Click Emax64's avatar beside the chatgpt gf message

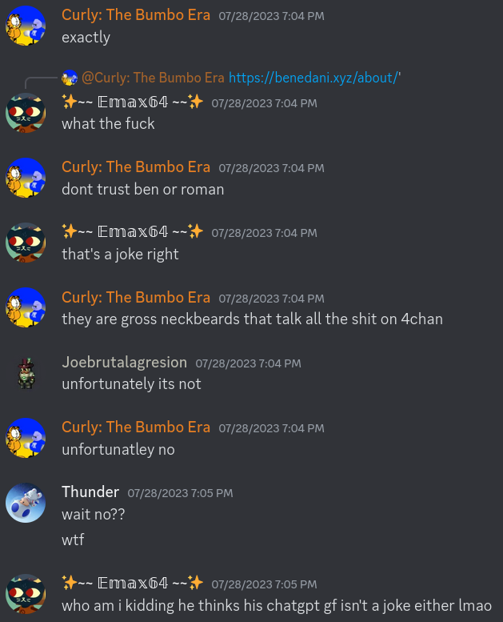click(x=26, y=594)
